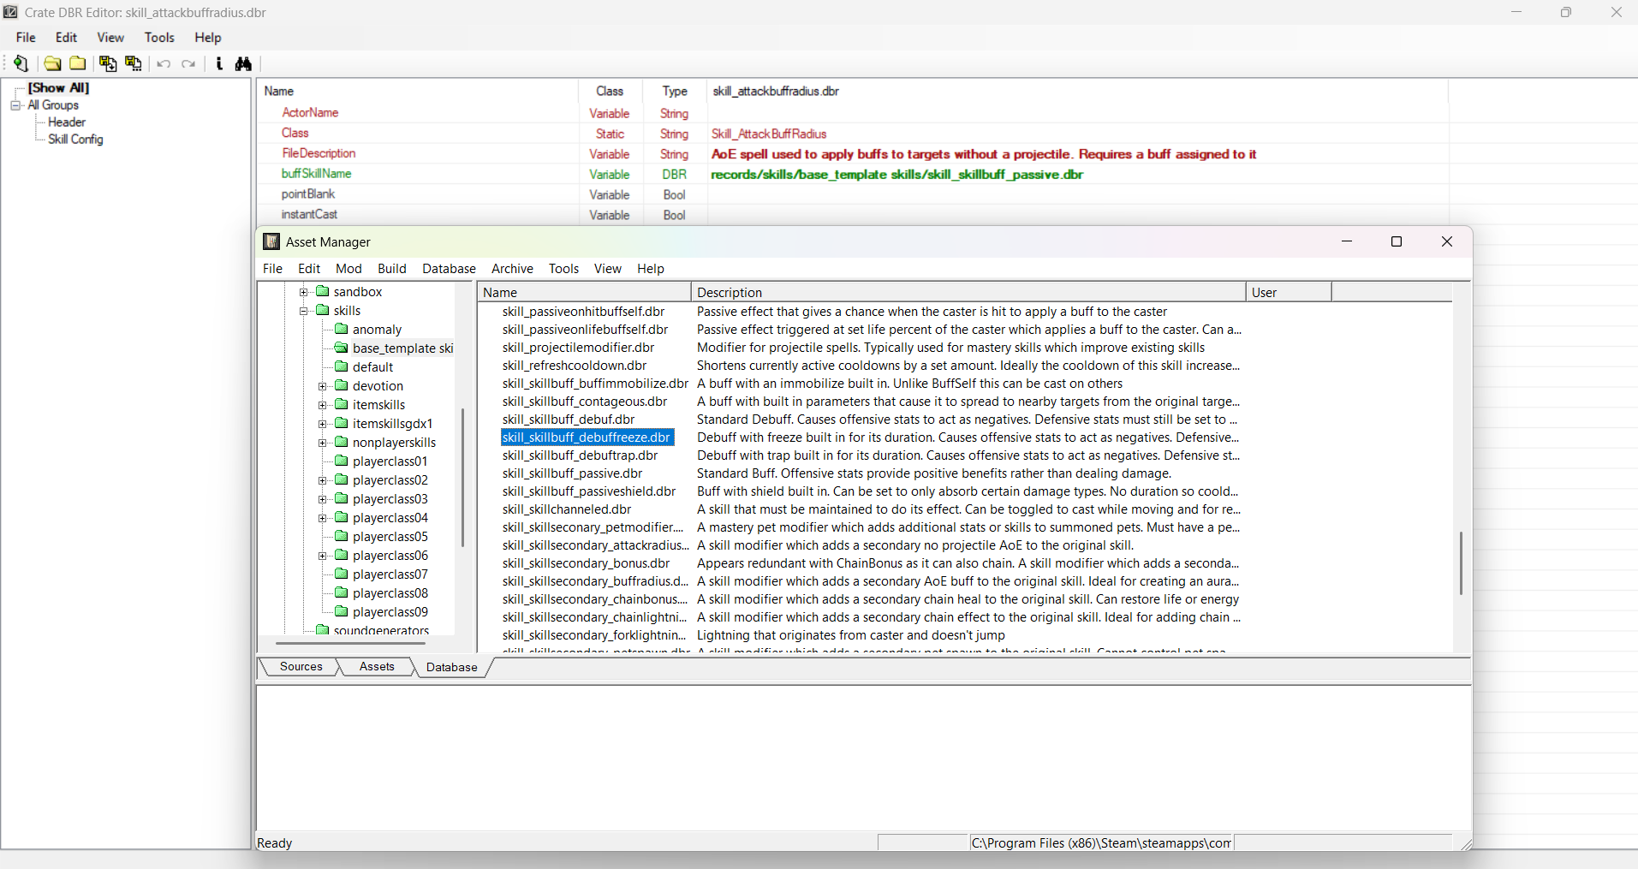Click the Save As icon with the ellipsis
The width and height of the screenshot is (1638, 869).
(x=134, y=63)
